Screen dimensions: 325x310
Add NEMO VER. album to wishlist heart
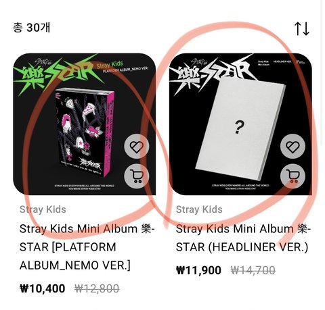[x=137, y=147]
